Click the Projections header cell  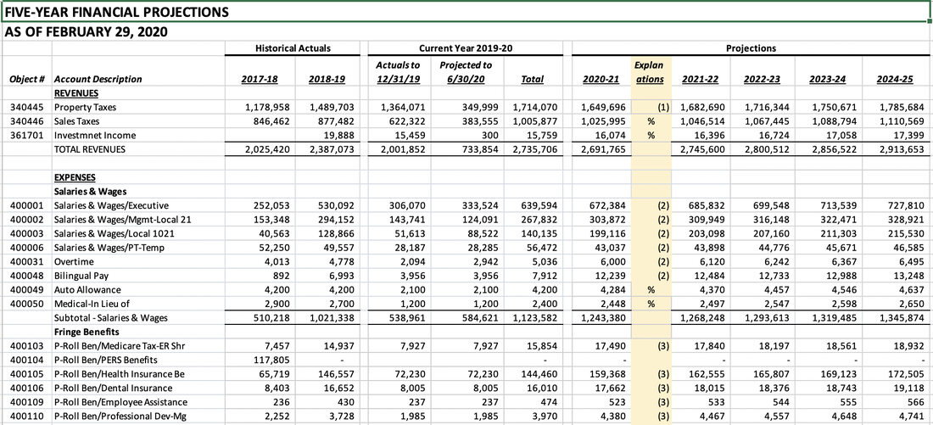pyautogui.click(x=751, y=48)
